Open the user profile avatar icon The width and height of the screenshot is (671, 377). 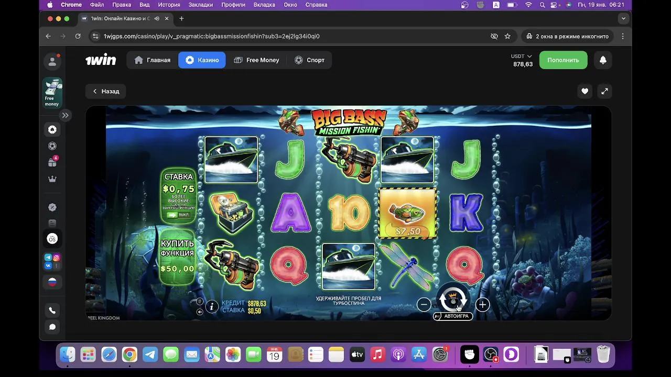[x=52, y=62]
